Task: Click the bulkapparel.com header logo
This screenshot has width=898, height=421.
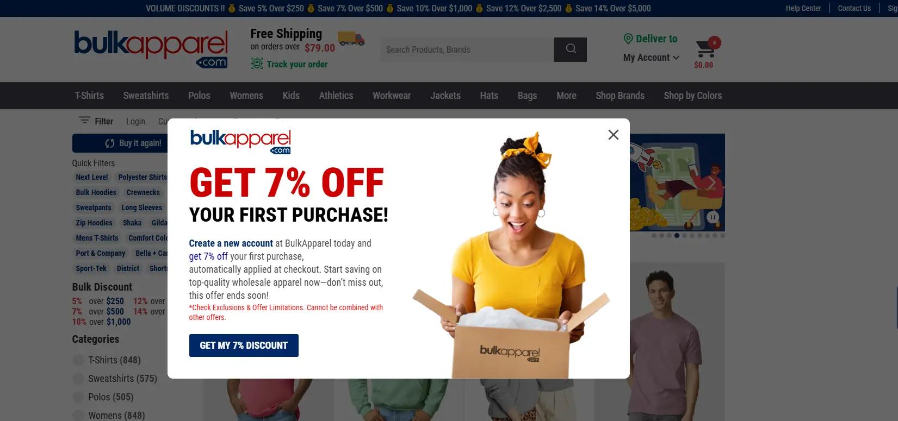Action: 151,49
